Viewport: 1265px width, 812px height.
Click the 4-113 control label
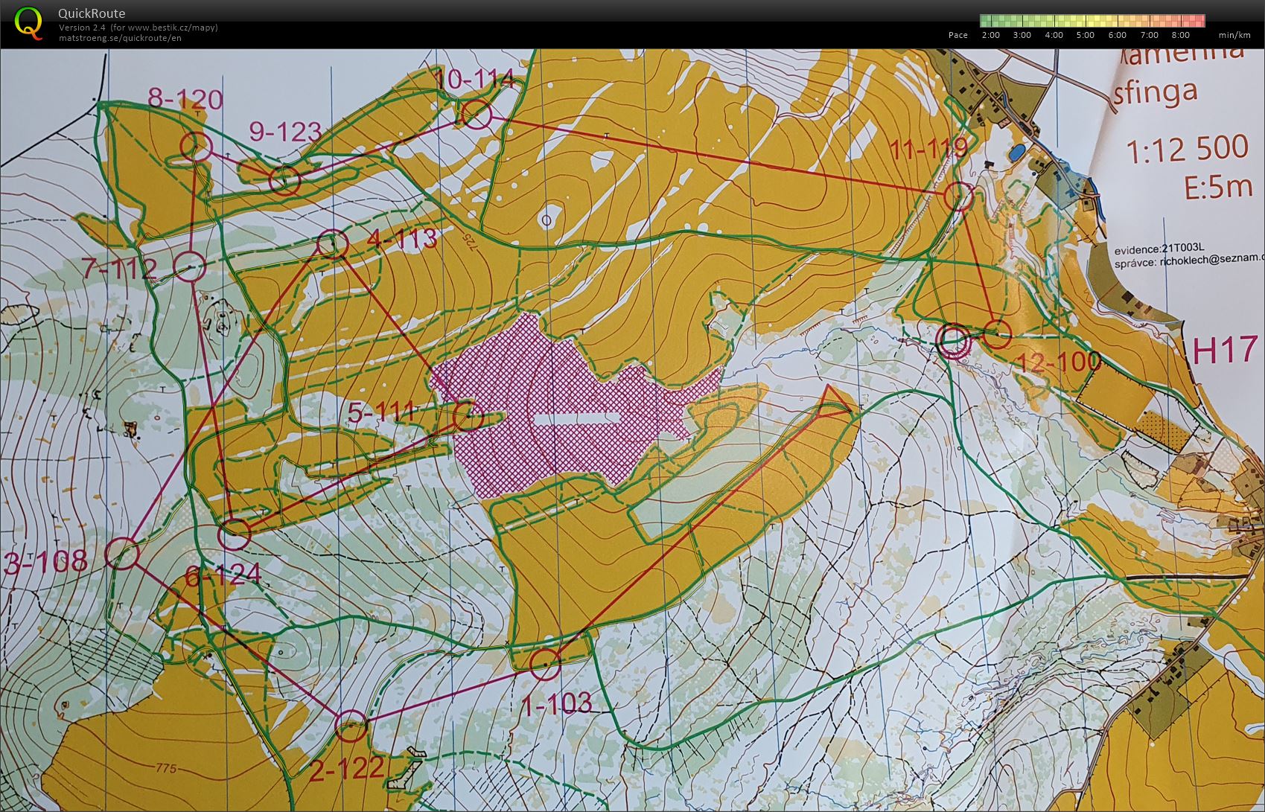point(401,240)
